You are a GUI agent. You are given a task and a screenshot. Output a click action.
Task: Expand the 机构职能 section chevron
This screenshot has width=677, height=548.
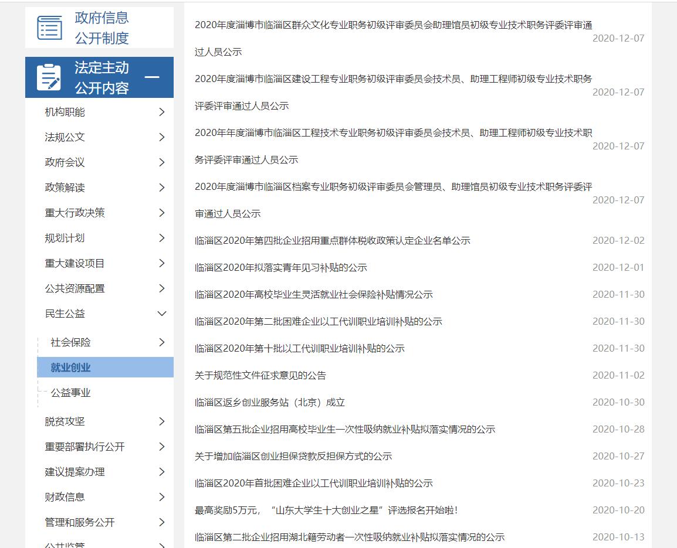[162, 111]
